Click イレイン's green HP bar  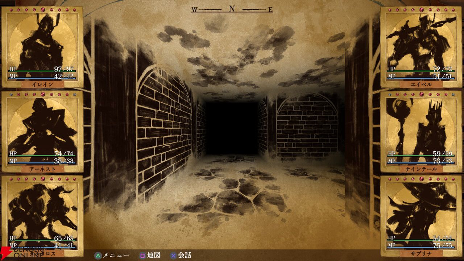click(x=42, y=71)
